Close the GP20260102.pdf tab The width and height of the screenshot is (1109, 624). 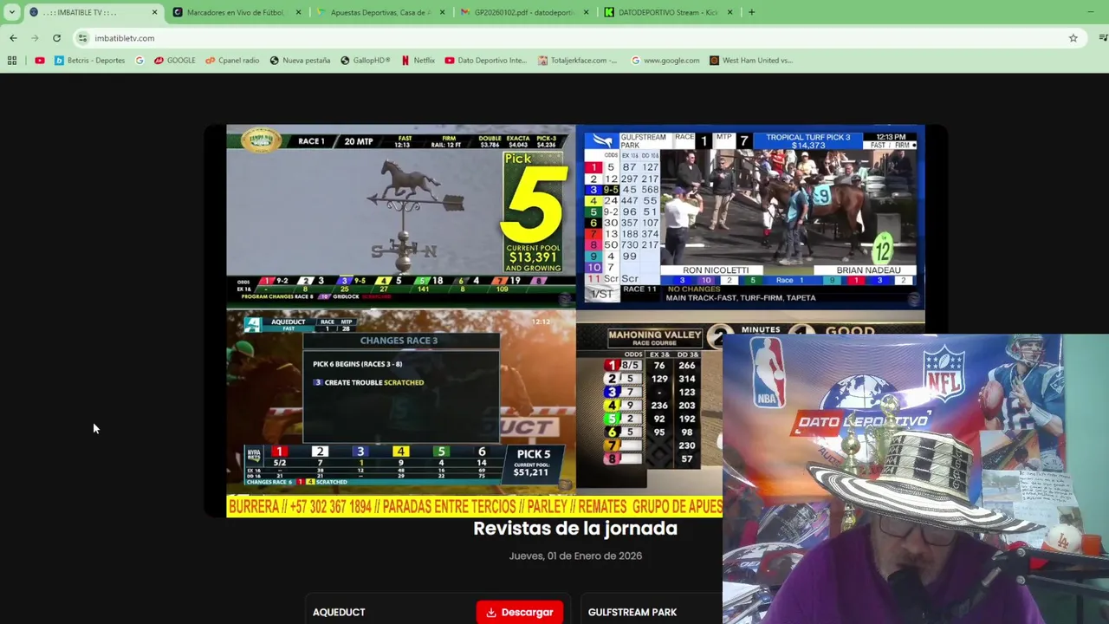[x=587, y=12]
